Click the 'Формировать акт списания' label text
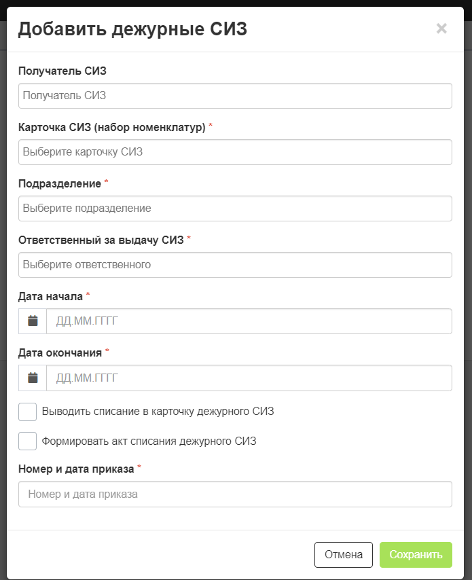This screenshot has width=472, height=580. [x=109, y=441]
